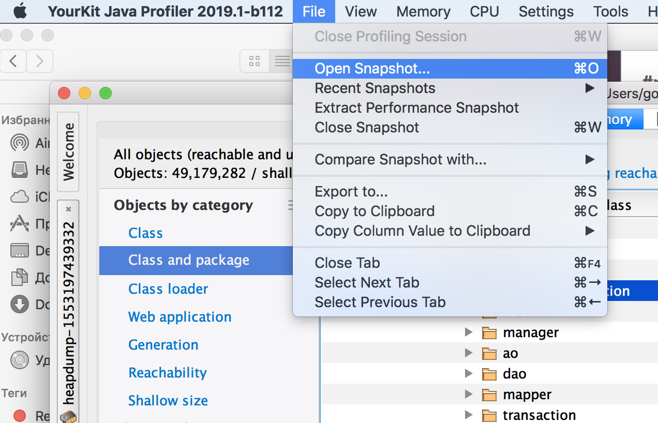This screenshot has width=658, height=423.
Task: Select AirDrop in the Finder sidebar
Action: click(x=19, y=144)
